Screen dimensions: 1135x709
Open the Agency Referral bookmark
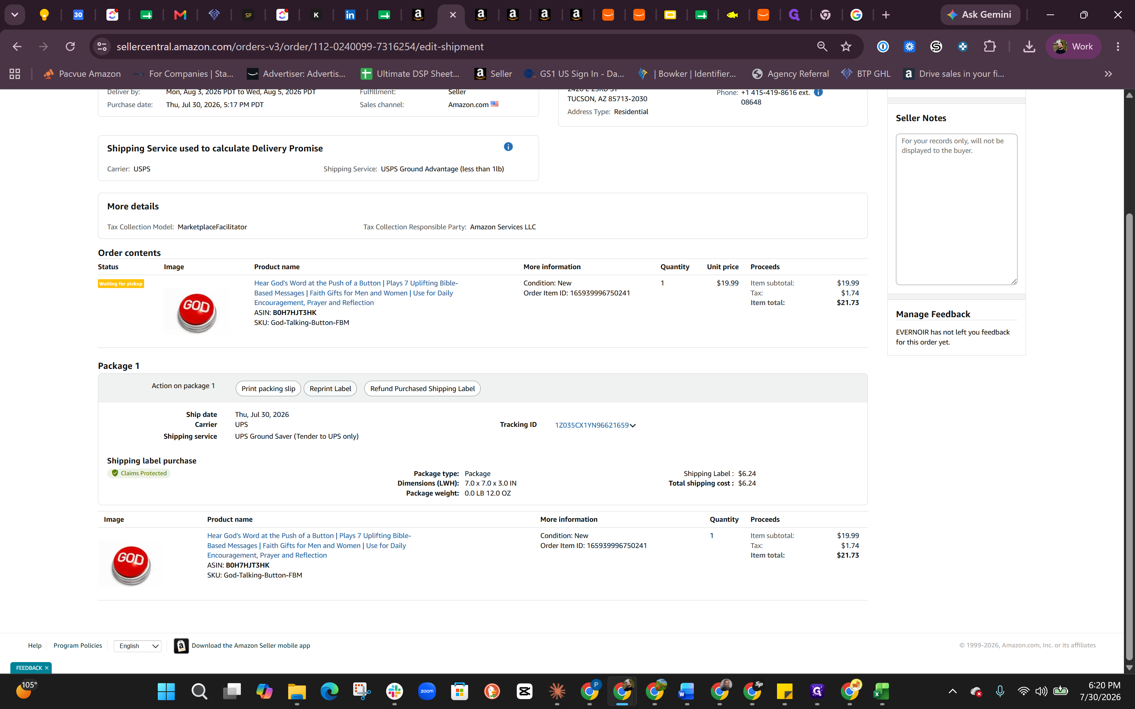[791, 73]
